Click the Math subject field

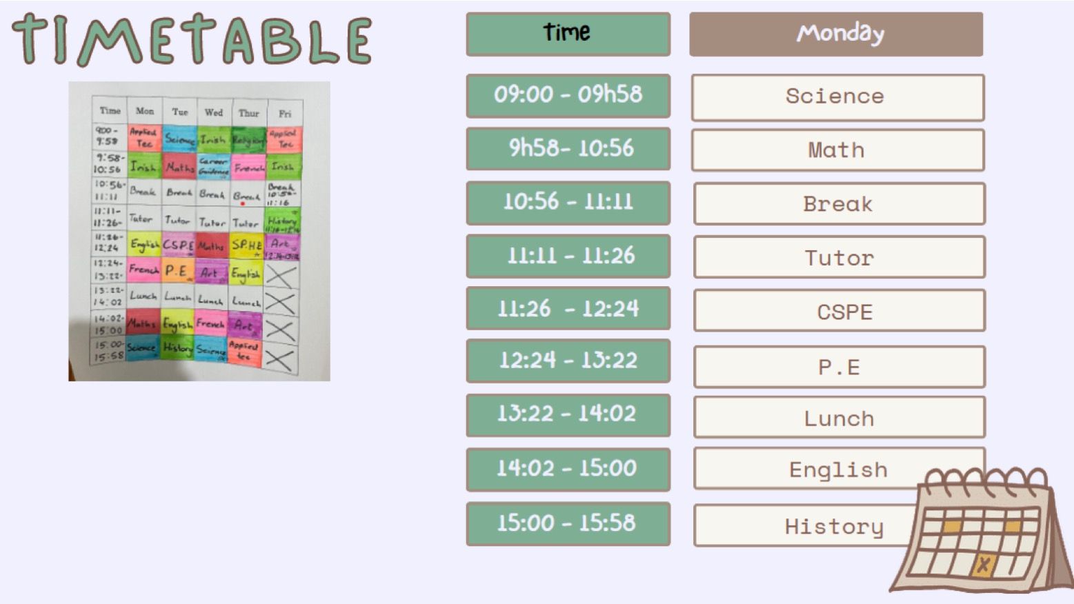pos(837,150)
